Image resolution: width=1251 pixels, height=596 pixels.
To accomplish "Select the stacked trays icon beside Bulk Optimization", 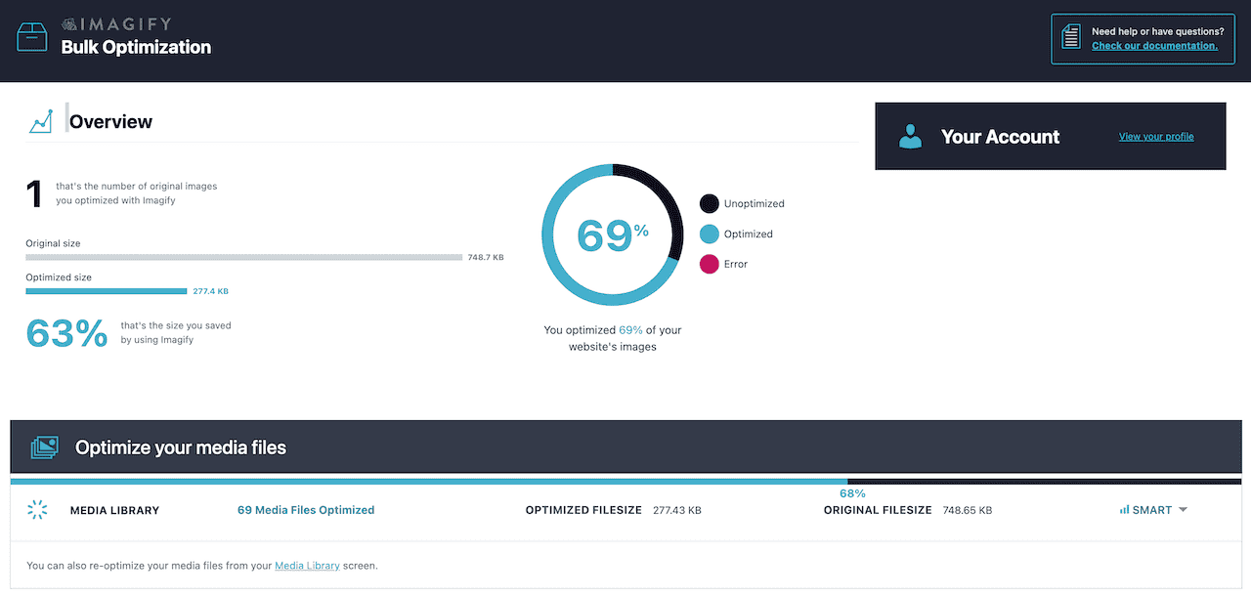I will [x=32, y=36].
